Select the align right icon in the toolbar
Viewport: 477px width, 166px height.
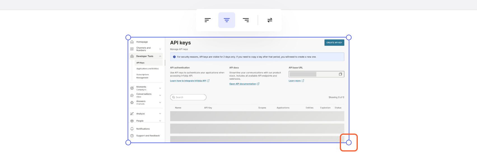click(246, 20)
